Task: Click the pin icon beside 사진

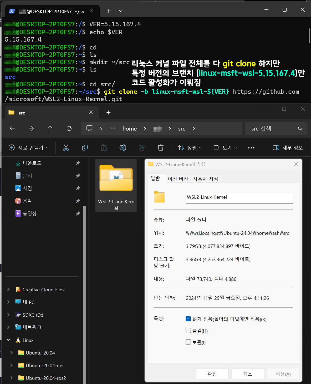Action: pyautogui.click(x=78, y=188)
